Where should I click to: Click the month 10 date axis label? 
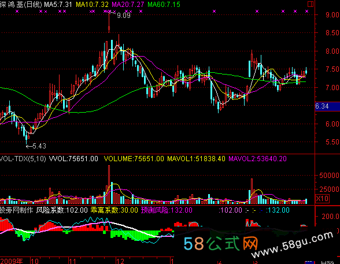click(x=35, y=261)
